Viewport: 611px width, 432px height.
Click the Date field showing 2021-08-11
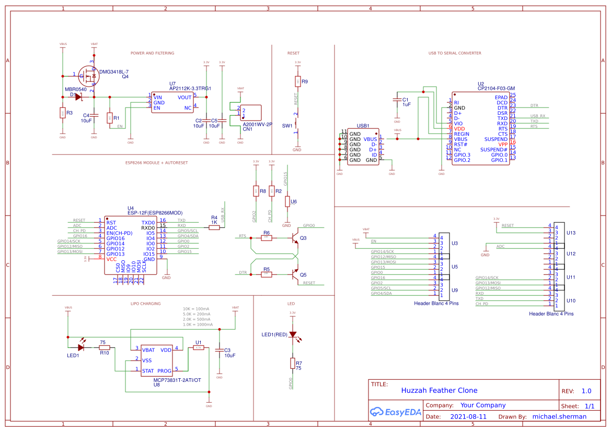[467, 416]
